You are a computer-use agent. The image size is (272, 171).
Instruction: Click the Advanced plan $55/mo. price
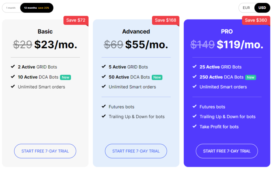147,45
